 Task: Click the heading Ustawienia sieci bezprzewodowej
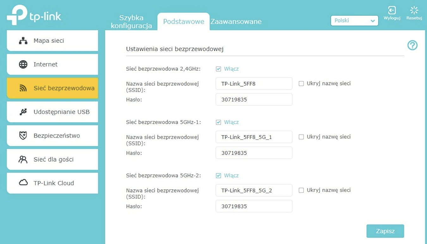tap(175, 49)
